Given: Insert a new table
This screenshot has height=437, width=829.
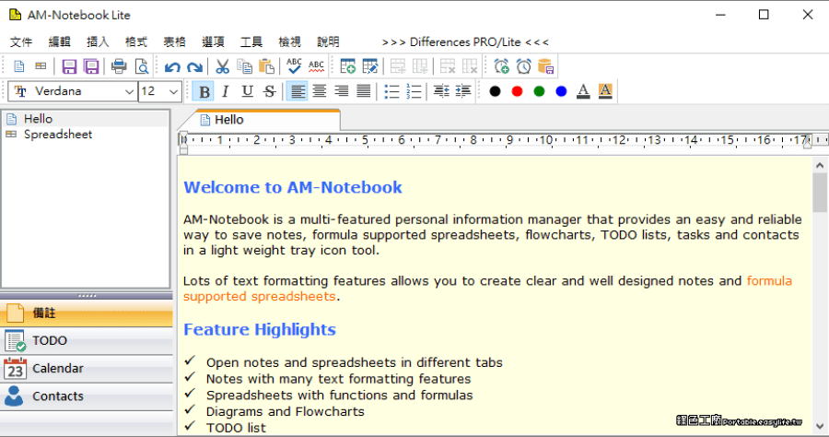Looking at the screenshot, I should pos(348,66).
